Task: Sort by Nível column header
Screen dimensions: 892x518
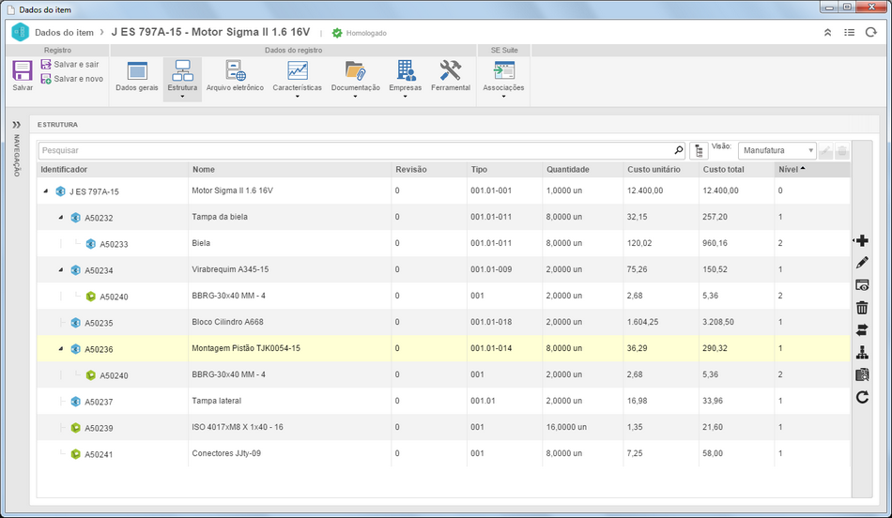Action: point(812,170)
